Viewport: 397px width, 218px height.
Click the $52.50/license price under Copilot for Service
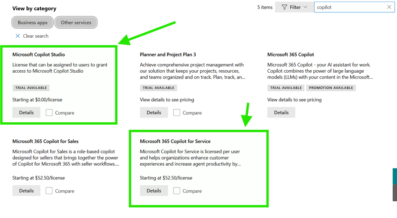coord(166,178)
